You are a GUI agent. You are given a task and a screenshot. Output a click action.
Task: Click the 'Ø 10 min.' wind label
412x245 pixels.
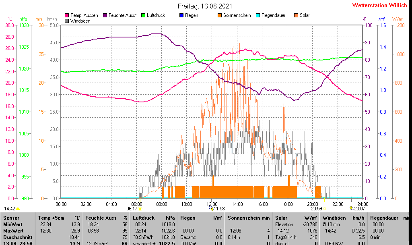(332, 224)
